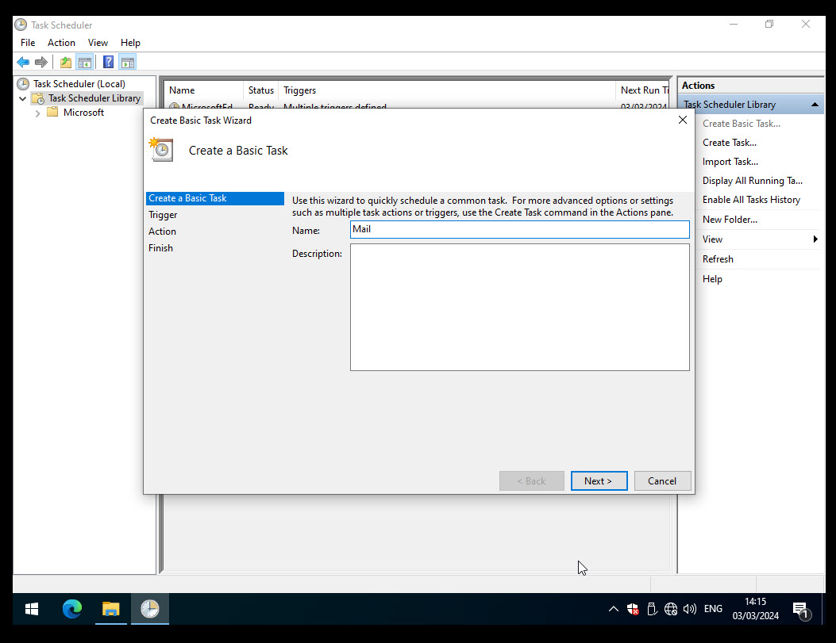Open File Explorer from the taskbar
This screenshot has width=836, height=643.
point(110,609)
